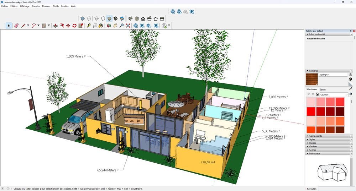Pick the pure red swatch in second row
Viewport: 356px width, 191px height.
coord(311,111)
